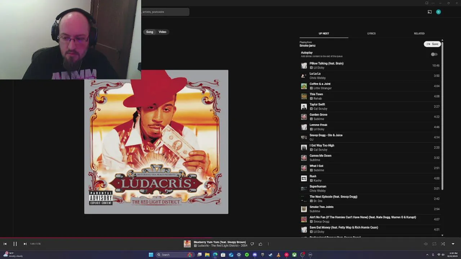
Task: Click the Pillow Talking album thumbnail
Action: coord(304,65)
